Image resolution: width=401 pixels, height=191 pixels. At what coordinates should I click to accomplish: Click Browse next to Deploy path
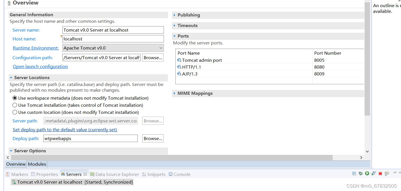click(153, 138)
